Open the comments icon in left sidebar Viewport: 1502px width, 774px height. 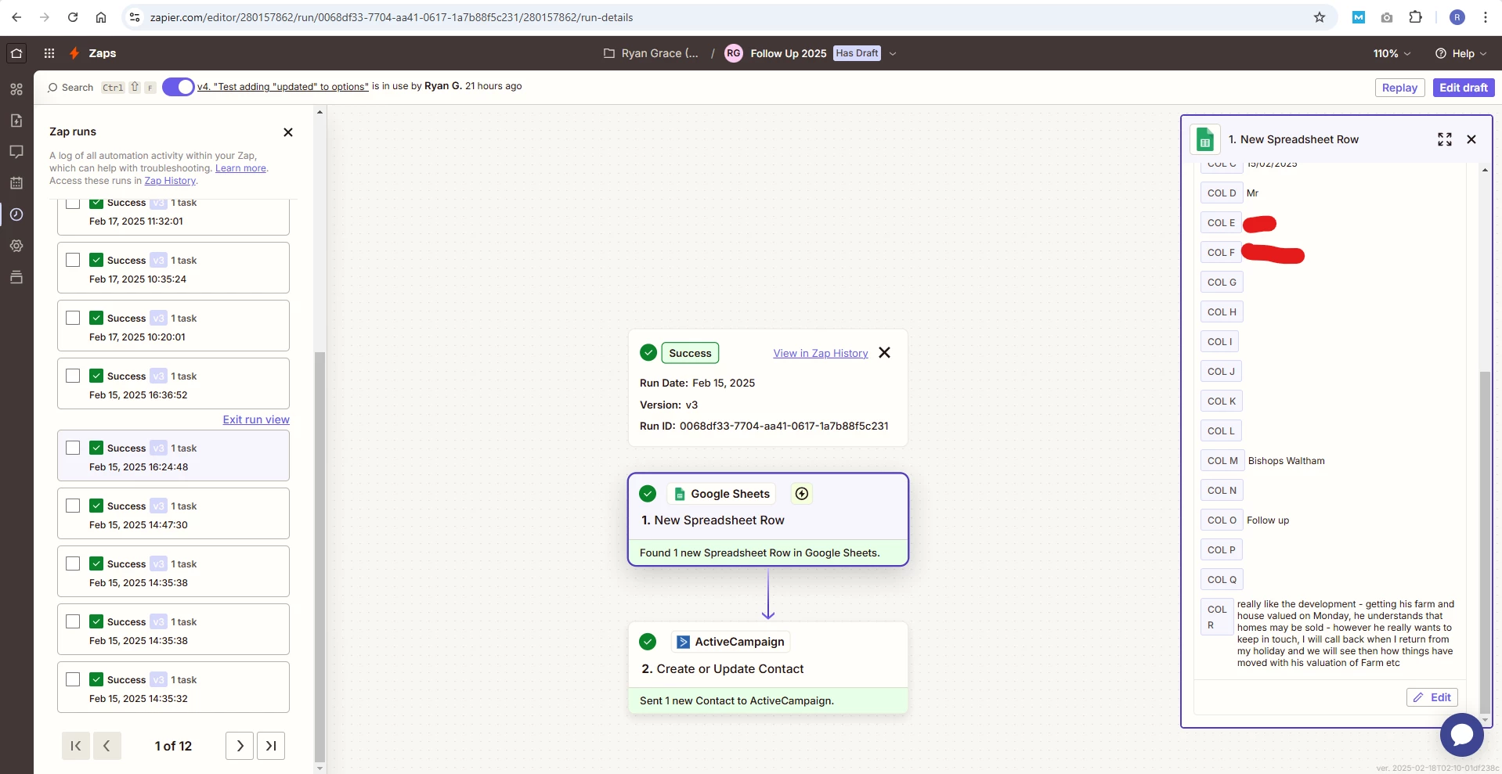(x=16, y=152)
